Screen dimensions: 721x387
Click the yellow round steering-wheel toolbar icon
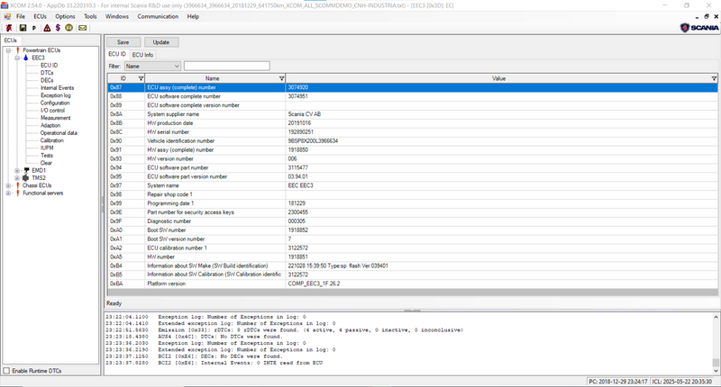(69, 28)
